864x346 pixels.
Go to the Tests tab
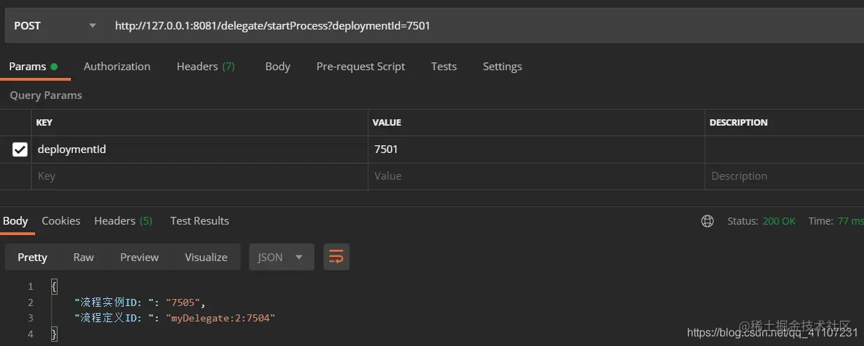tap(444, 66)
